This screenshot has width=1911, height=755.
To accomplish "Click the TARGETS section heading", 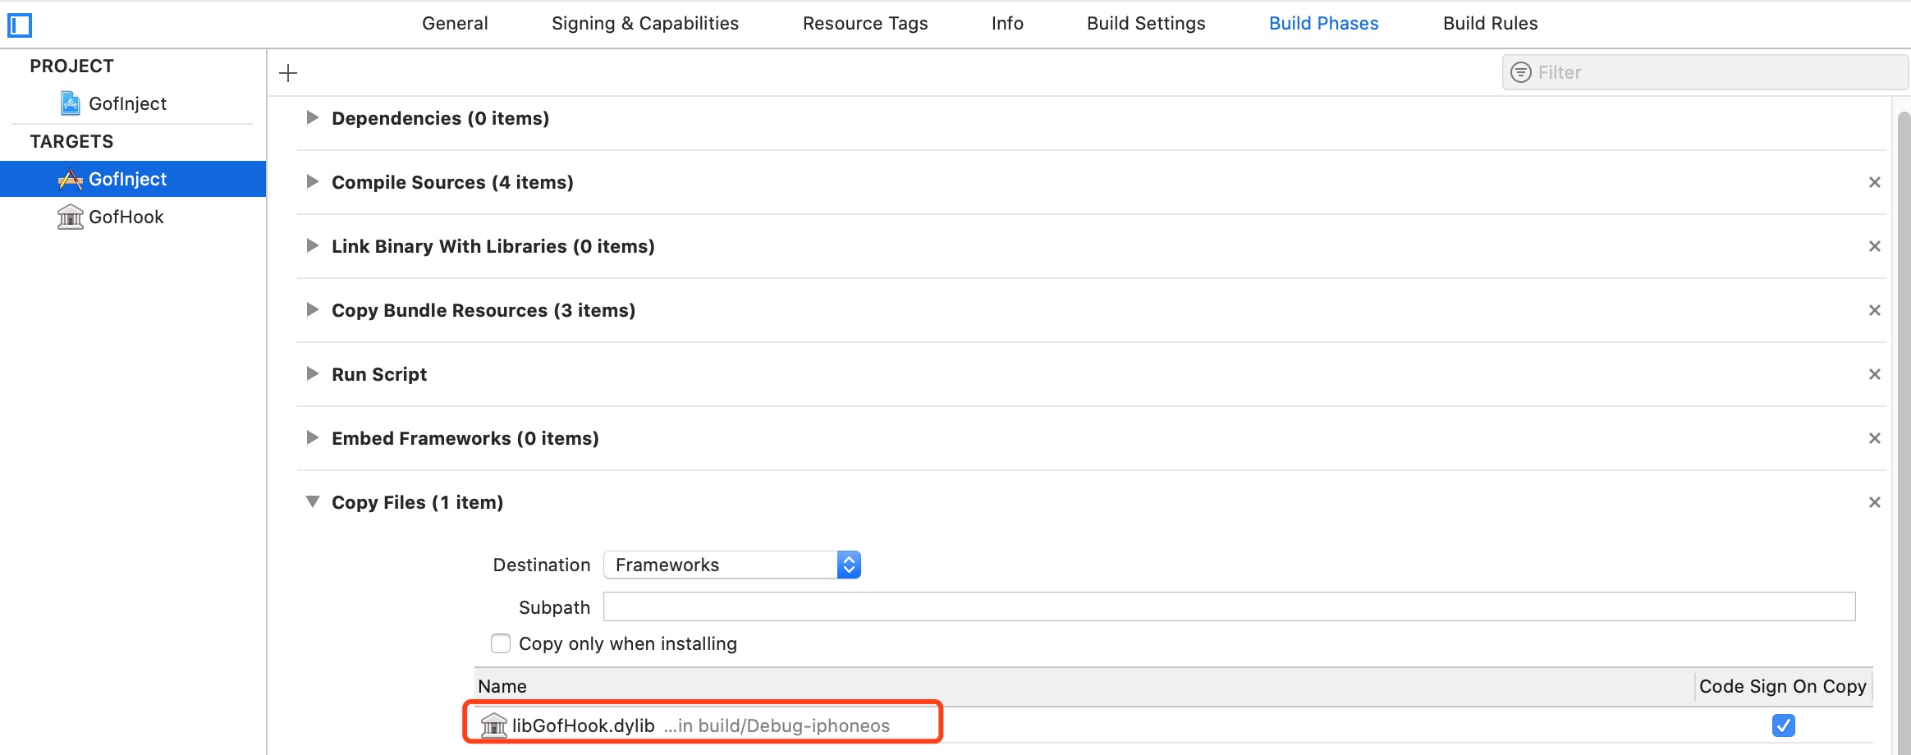I will click(x=71, y=141).
